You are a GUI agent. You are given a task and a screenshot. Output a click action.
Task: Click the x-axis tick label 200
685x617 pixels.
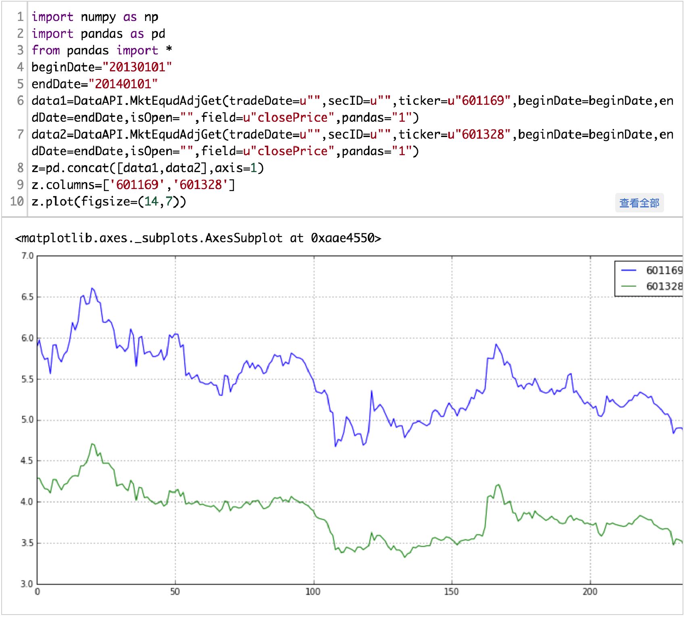tap(590, 592)
